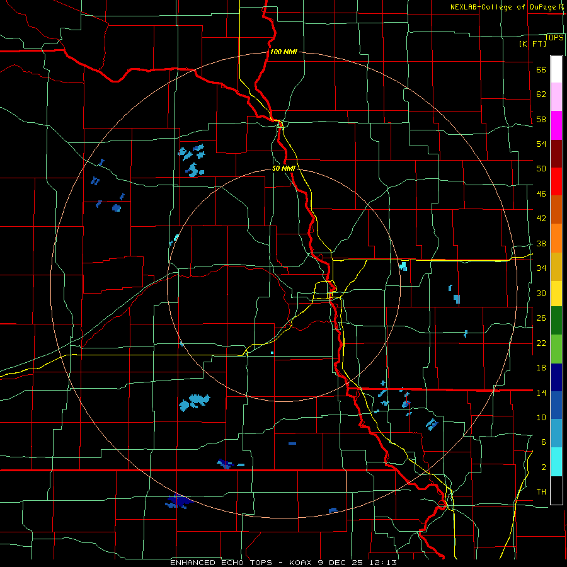Select the magenta color band in the legend
Viewport: 567px width, 567px height.
(556, 125)
